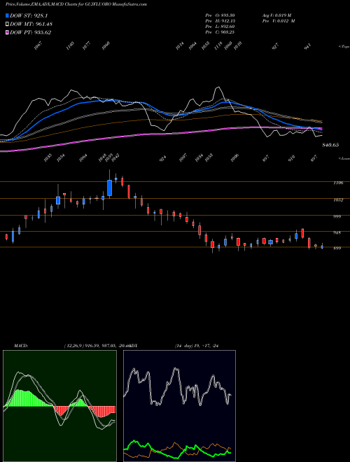This screenshot has width=350, height=462.
Task: Click the 1010 top value label
Action: (x=237, y=45)
